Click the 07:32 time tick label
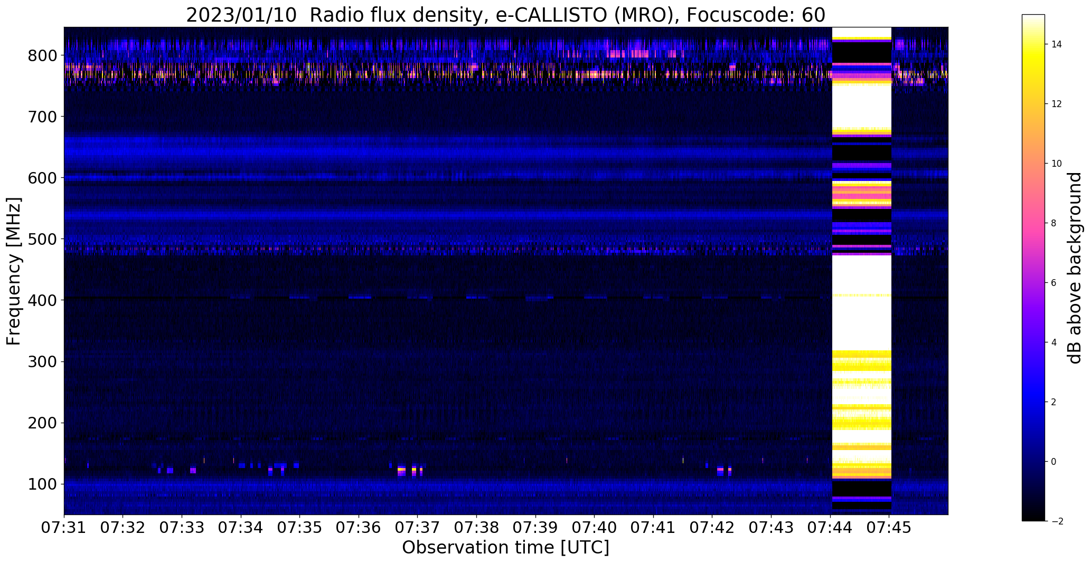1091x563 pixels. click(x=123, y=527)
